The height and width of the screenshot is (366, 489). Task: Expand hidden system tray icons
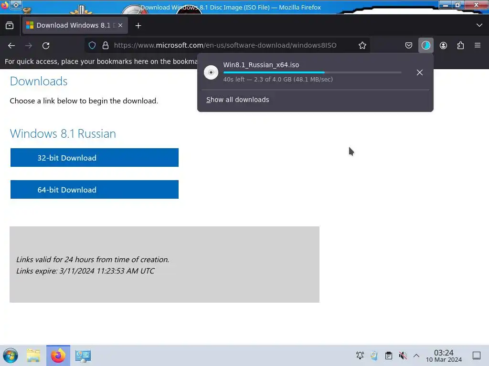416,356
